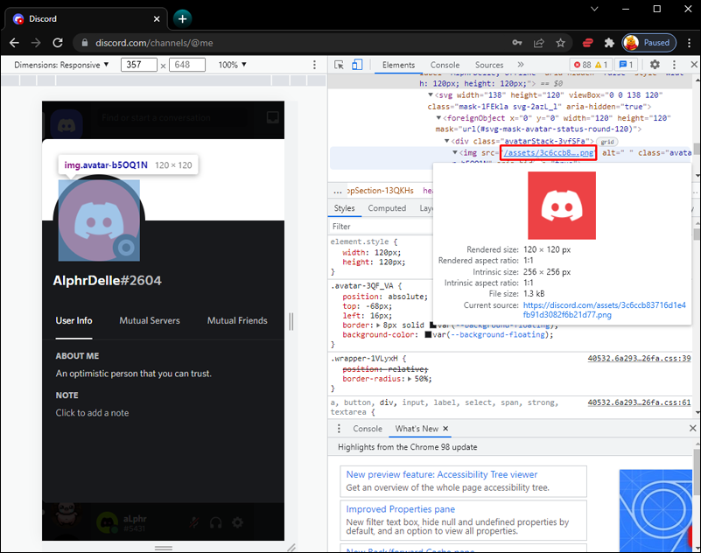Toggle the device toolbar icon
Screen dimensions: 701x553
[x=357, y=65]
